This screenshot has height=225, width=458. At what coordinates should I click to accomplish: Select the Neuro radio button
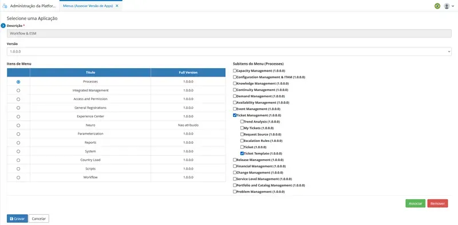(x=18, y=125)
